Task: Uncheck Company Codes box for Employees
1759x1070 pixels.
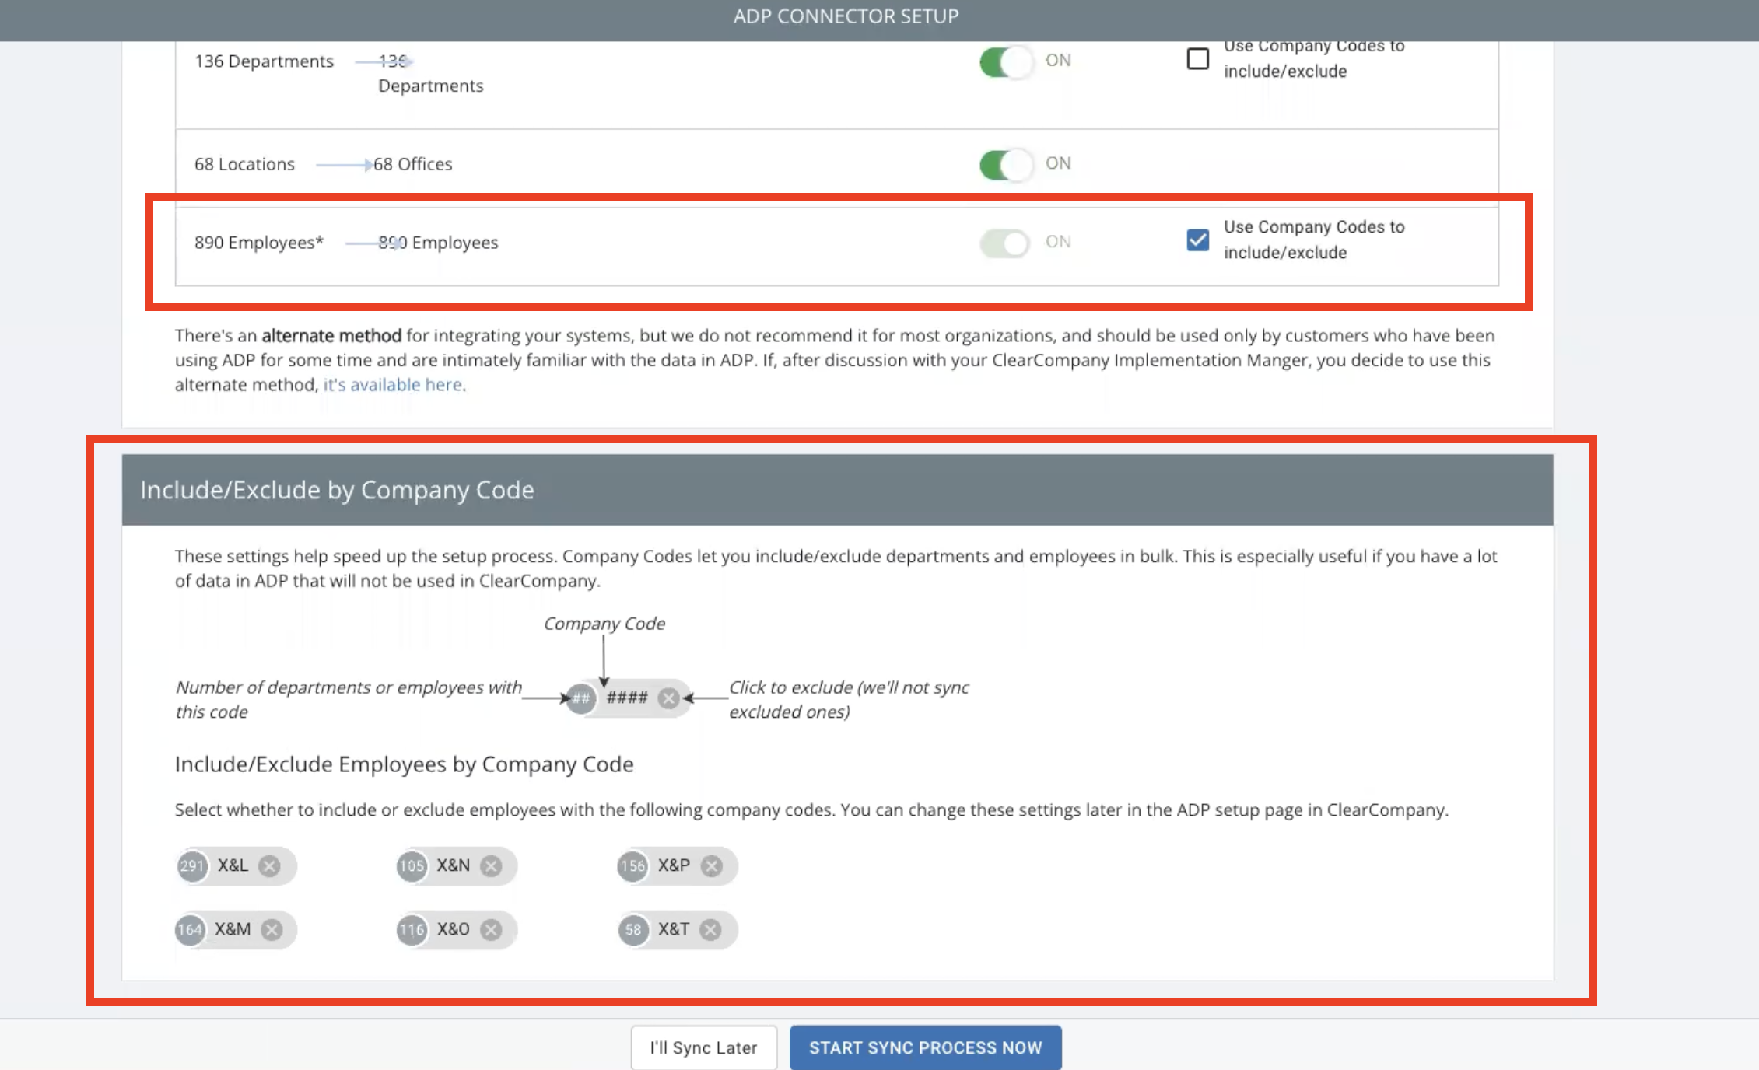Action: coord(1198,240)
